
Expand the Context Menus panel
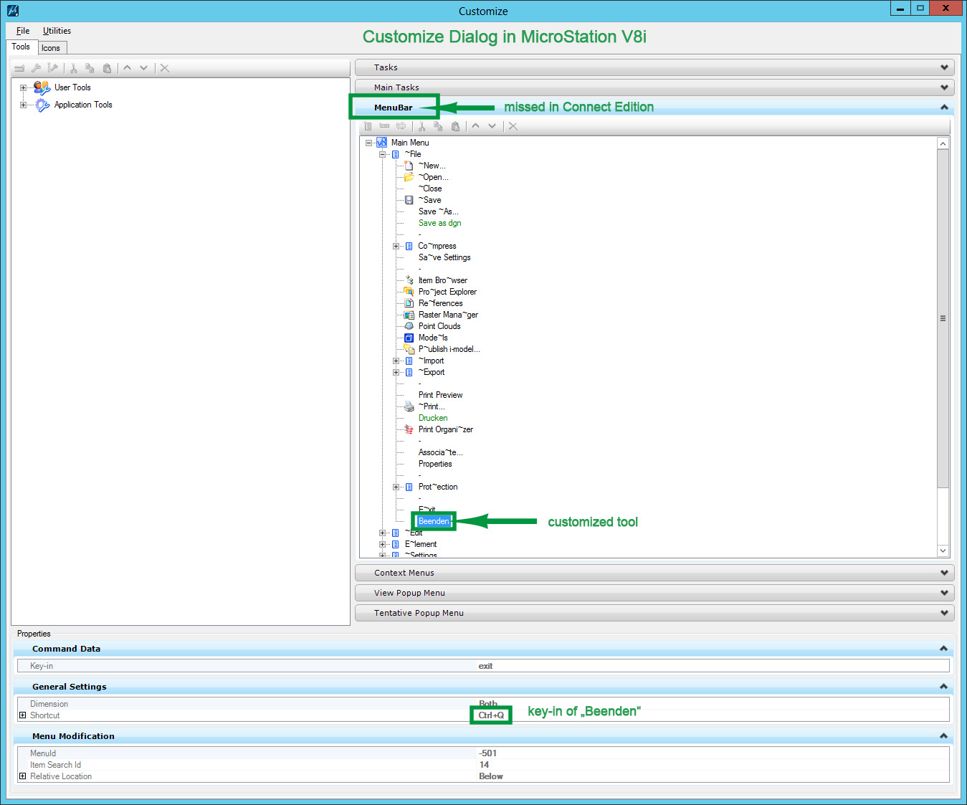944,573
